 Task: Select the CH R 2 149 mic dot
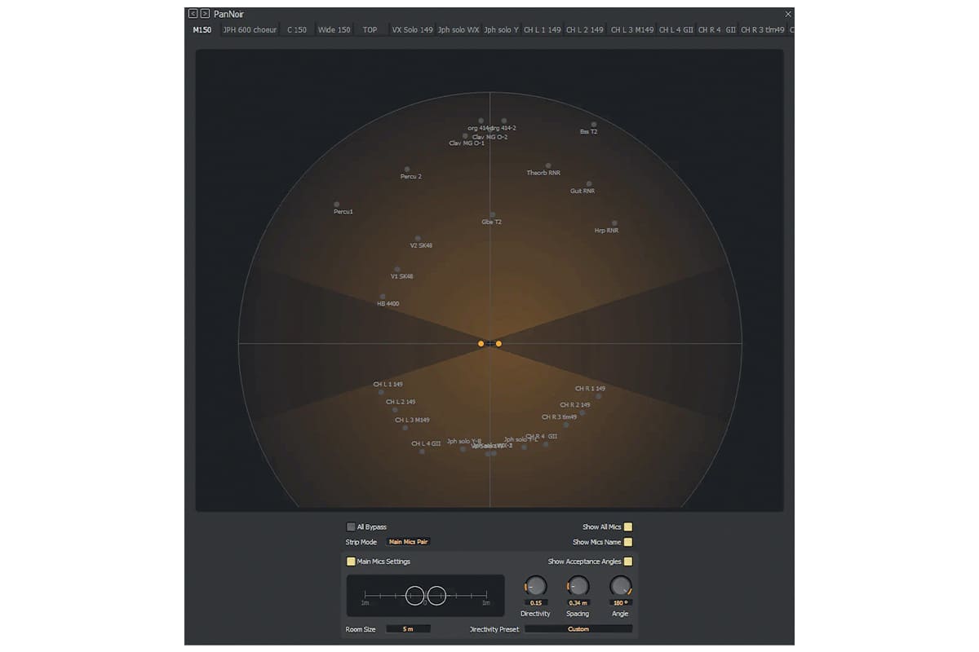pyautogui.click(x=582, y=412)
